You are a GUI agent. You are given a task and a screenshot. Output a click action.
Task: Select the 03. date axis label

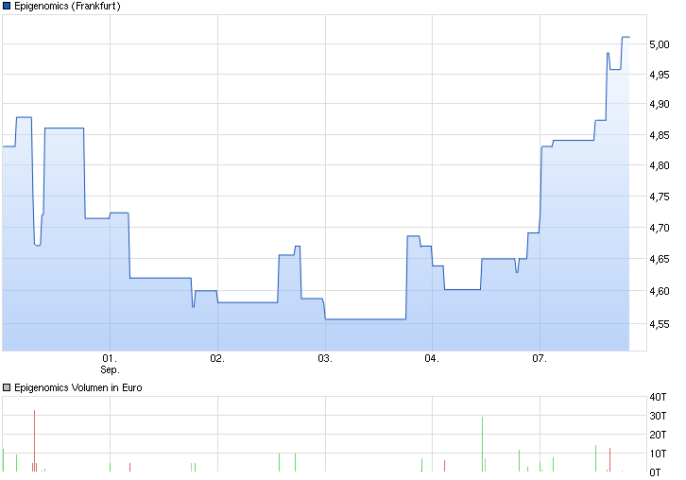(325, 359)
